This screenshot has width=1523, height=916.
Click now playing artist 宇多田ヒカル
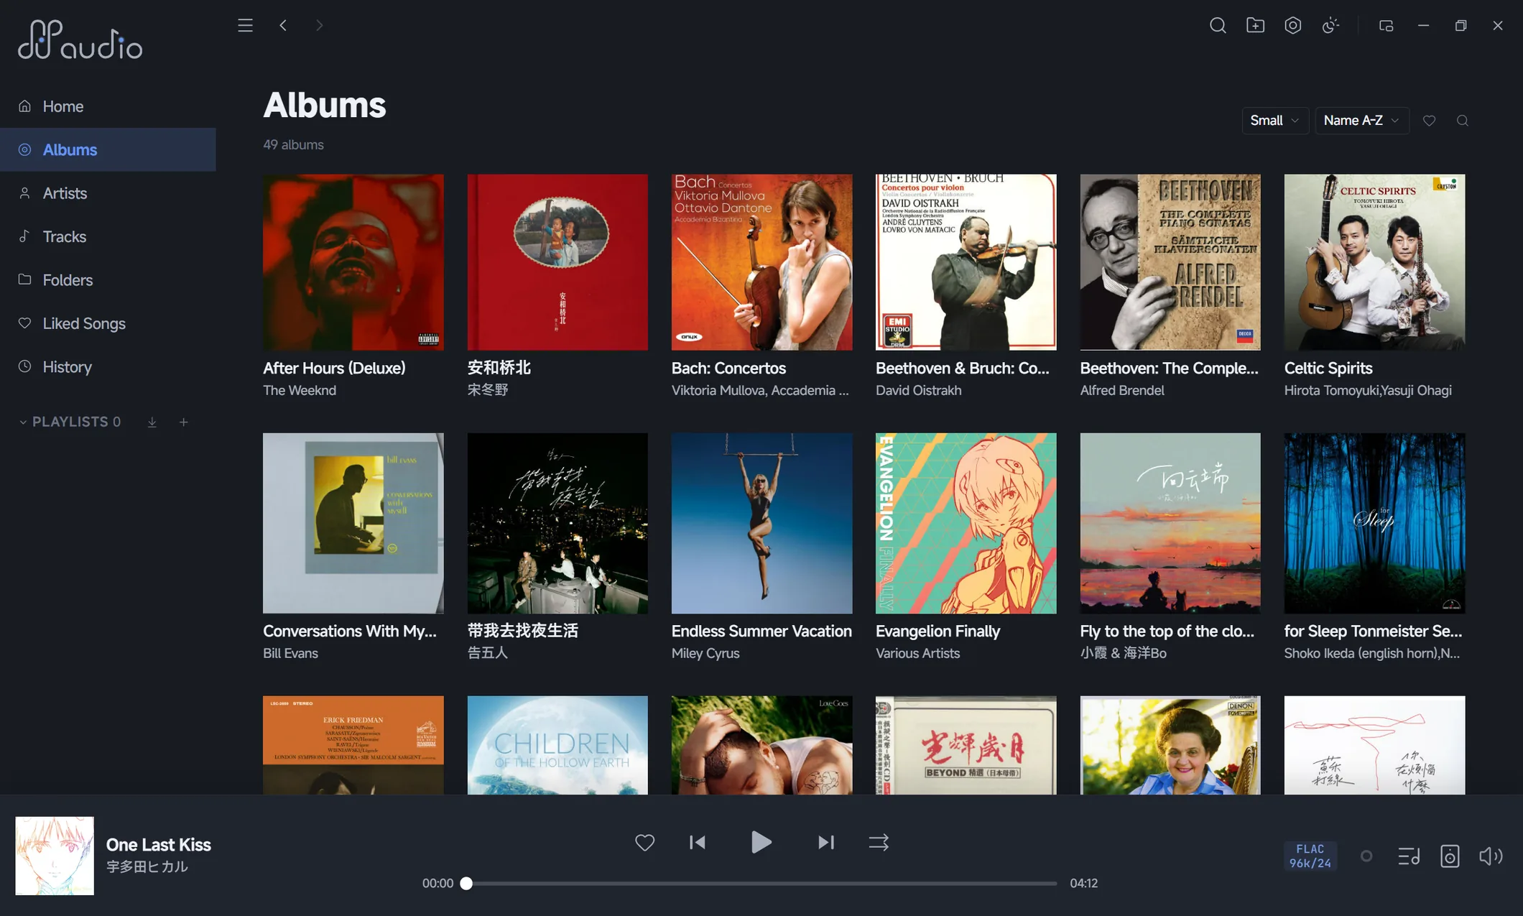(x=147, y=867)
